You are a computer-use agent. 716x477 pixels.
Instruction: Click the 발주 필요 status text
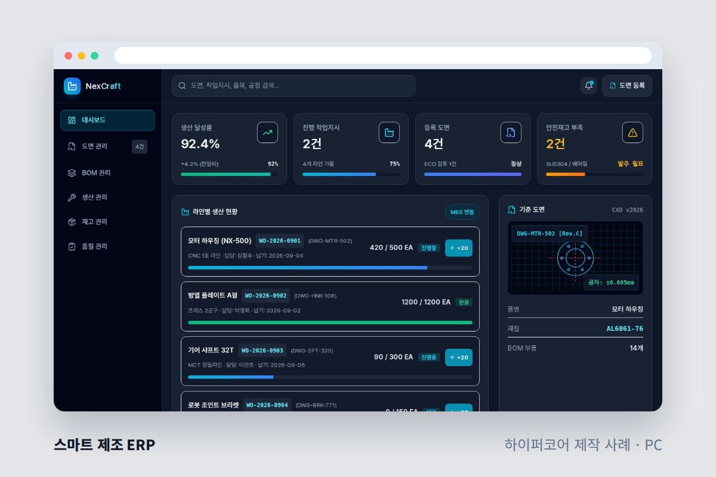tap(631, 163)
